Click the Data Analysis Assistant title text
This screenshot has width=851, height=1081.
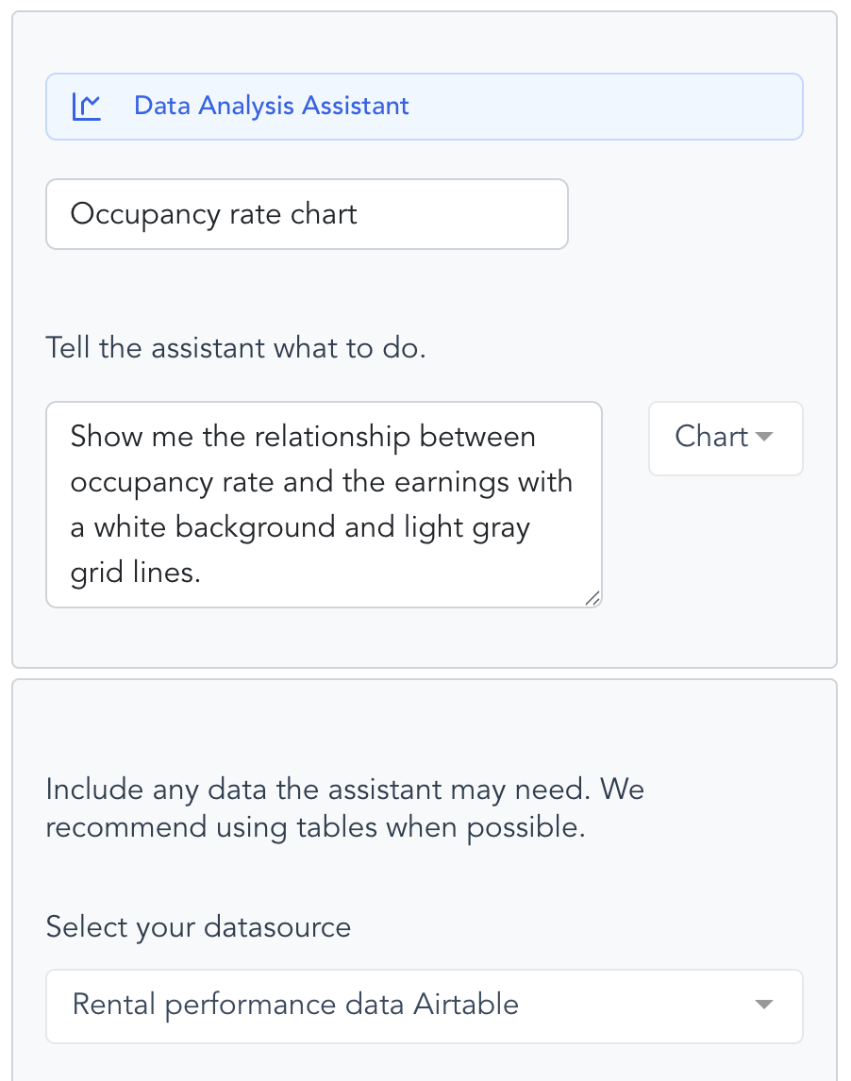tap(271, 107)
